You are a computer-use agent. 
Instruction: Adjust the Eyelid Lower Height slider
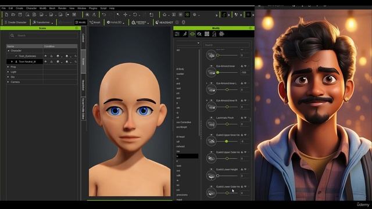coord(227,175)
